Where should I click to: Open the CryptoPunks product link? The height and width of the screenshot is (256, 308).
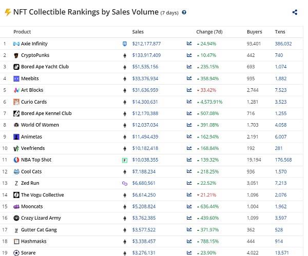point(35,55)
